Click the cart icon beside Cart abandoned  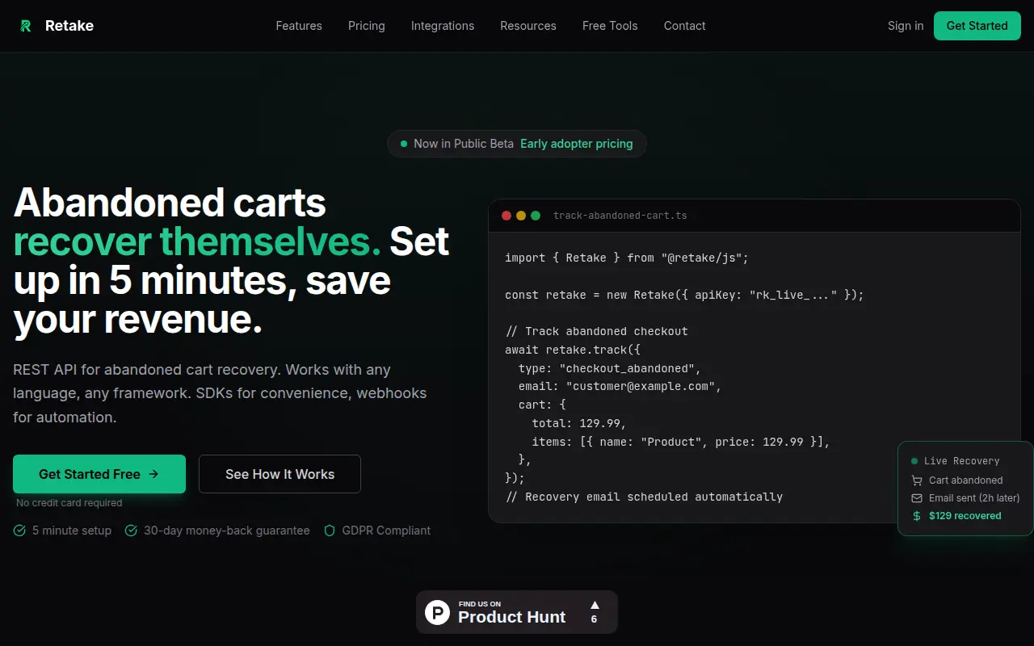point(917,480)
